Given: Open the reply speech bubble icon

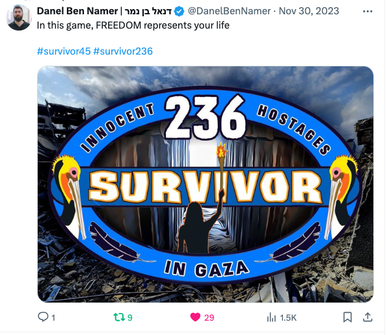Looking at the screenshot, I should pos(43,317).
